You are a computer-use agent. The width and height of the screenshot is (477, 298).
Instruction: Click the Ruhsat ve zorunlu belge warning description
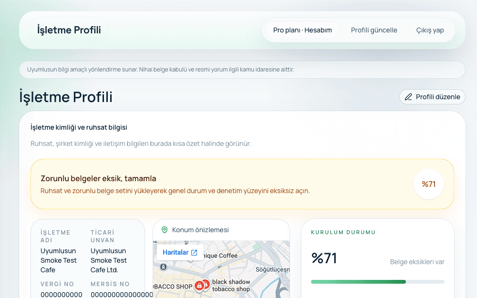(175, 191)
